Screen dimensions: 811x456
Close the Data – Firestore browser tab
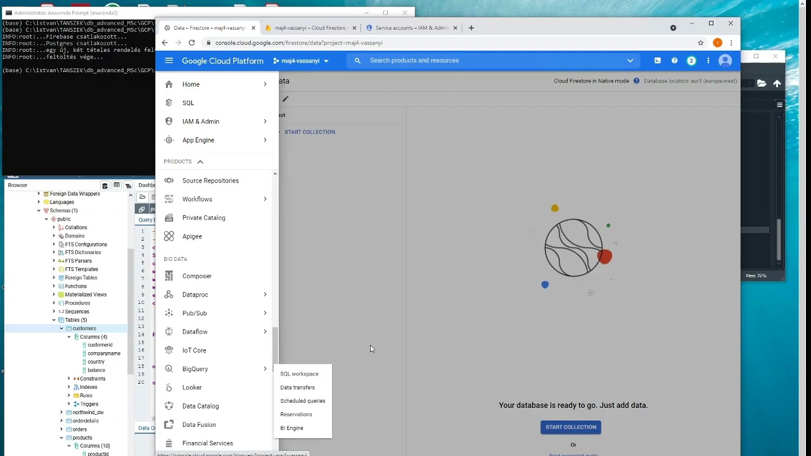pyautogui.click(x=253, y=28)
